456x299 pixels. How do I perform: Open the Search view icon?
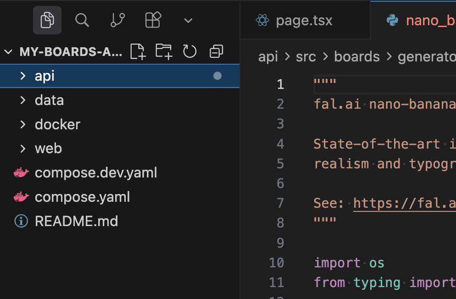(x=82, y=20)
